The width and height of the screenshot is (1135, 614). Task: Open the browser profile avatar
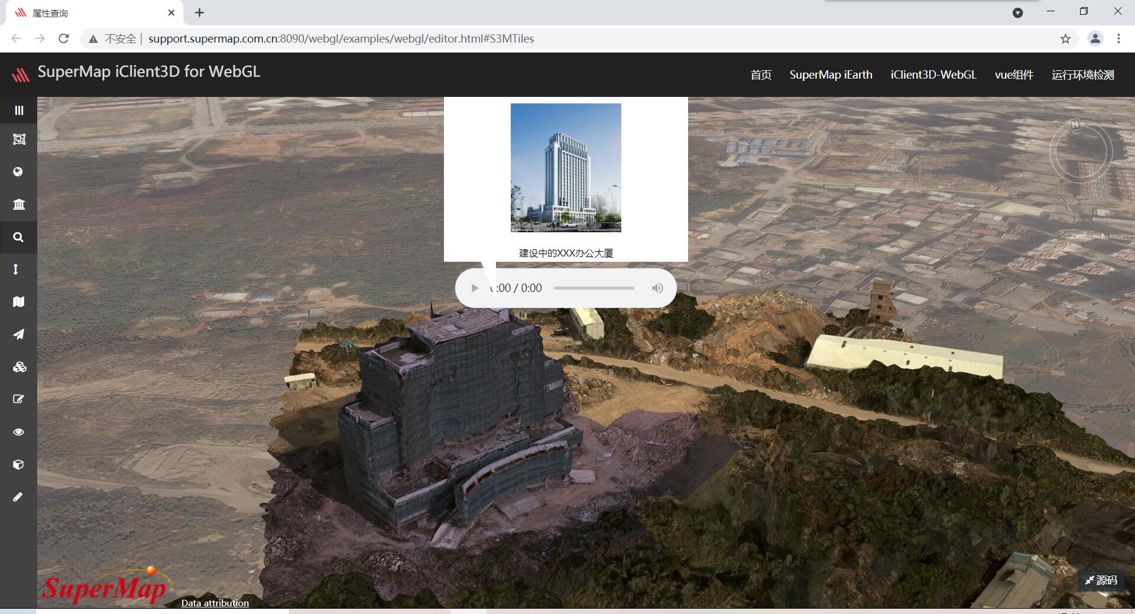[1095, 39]
